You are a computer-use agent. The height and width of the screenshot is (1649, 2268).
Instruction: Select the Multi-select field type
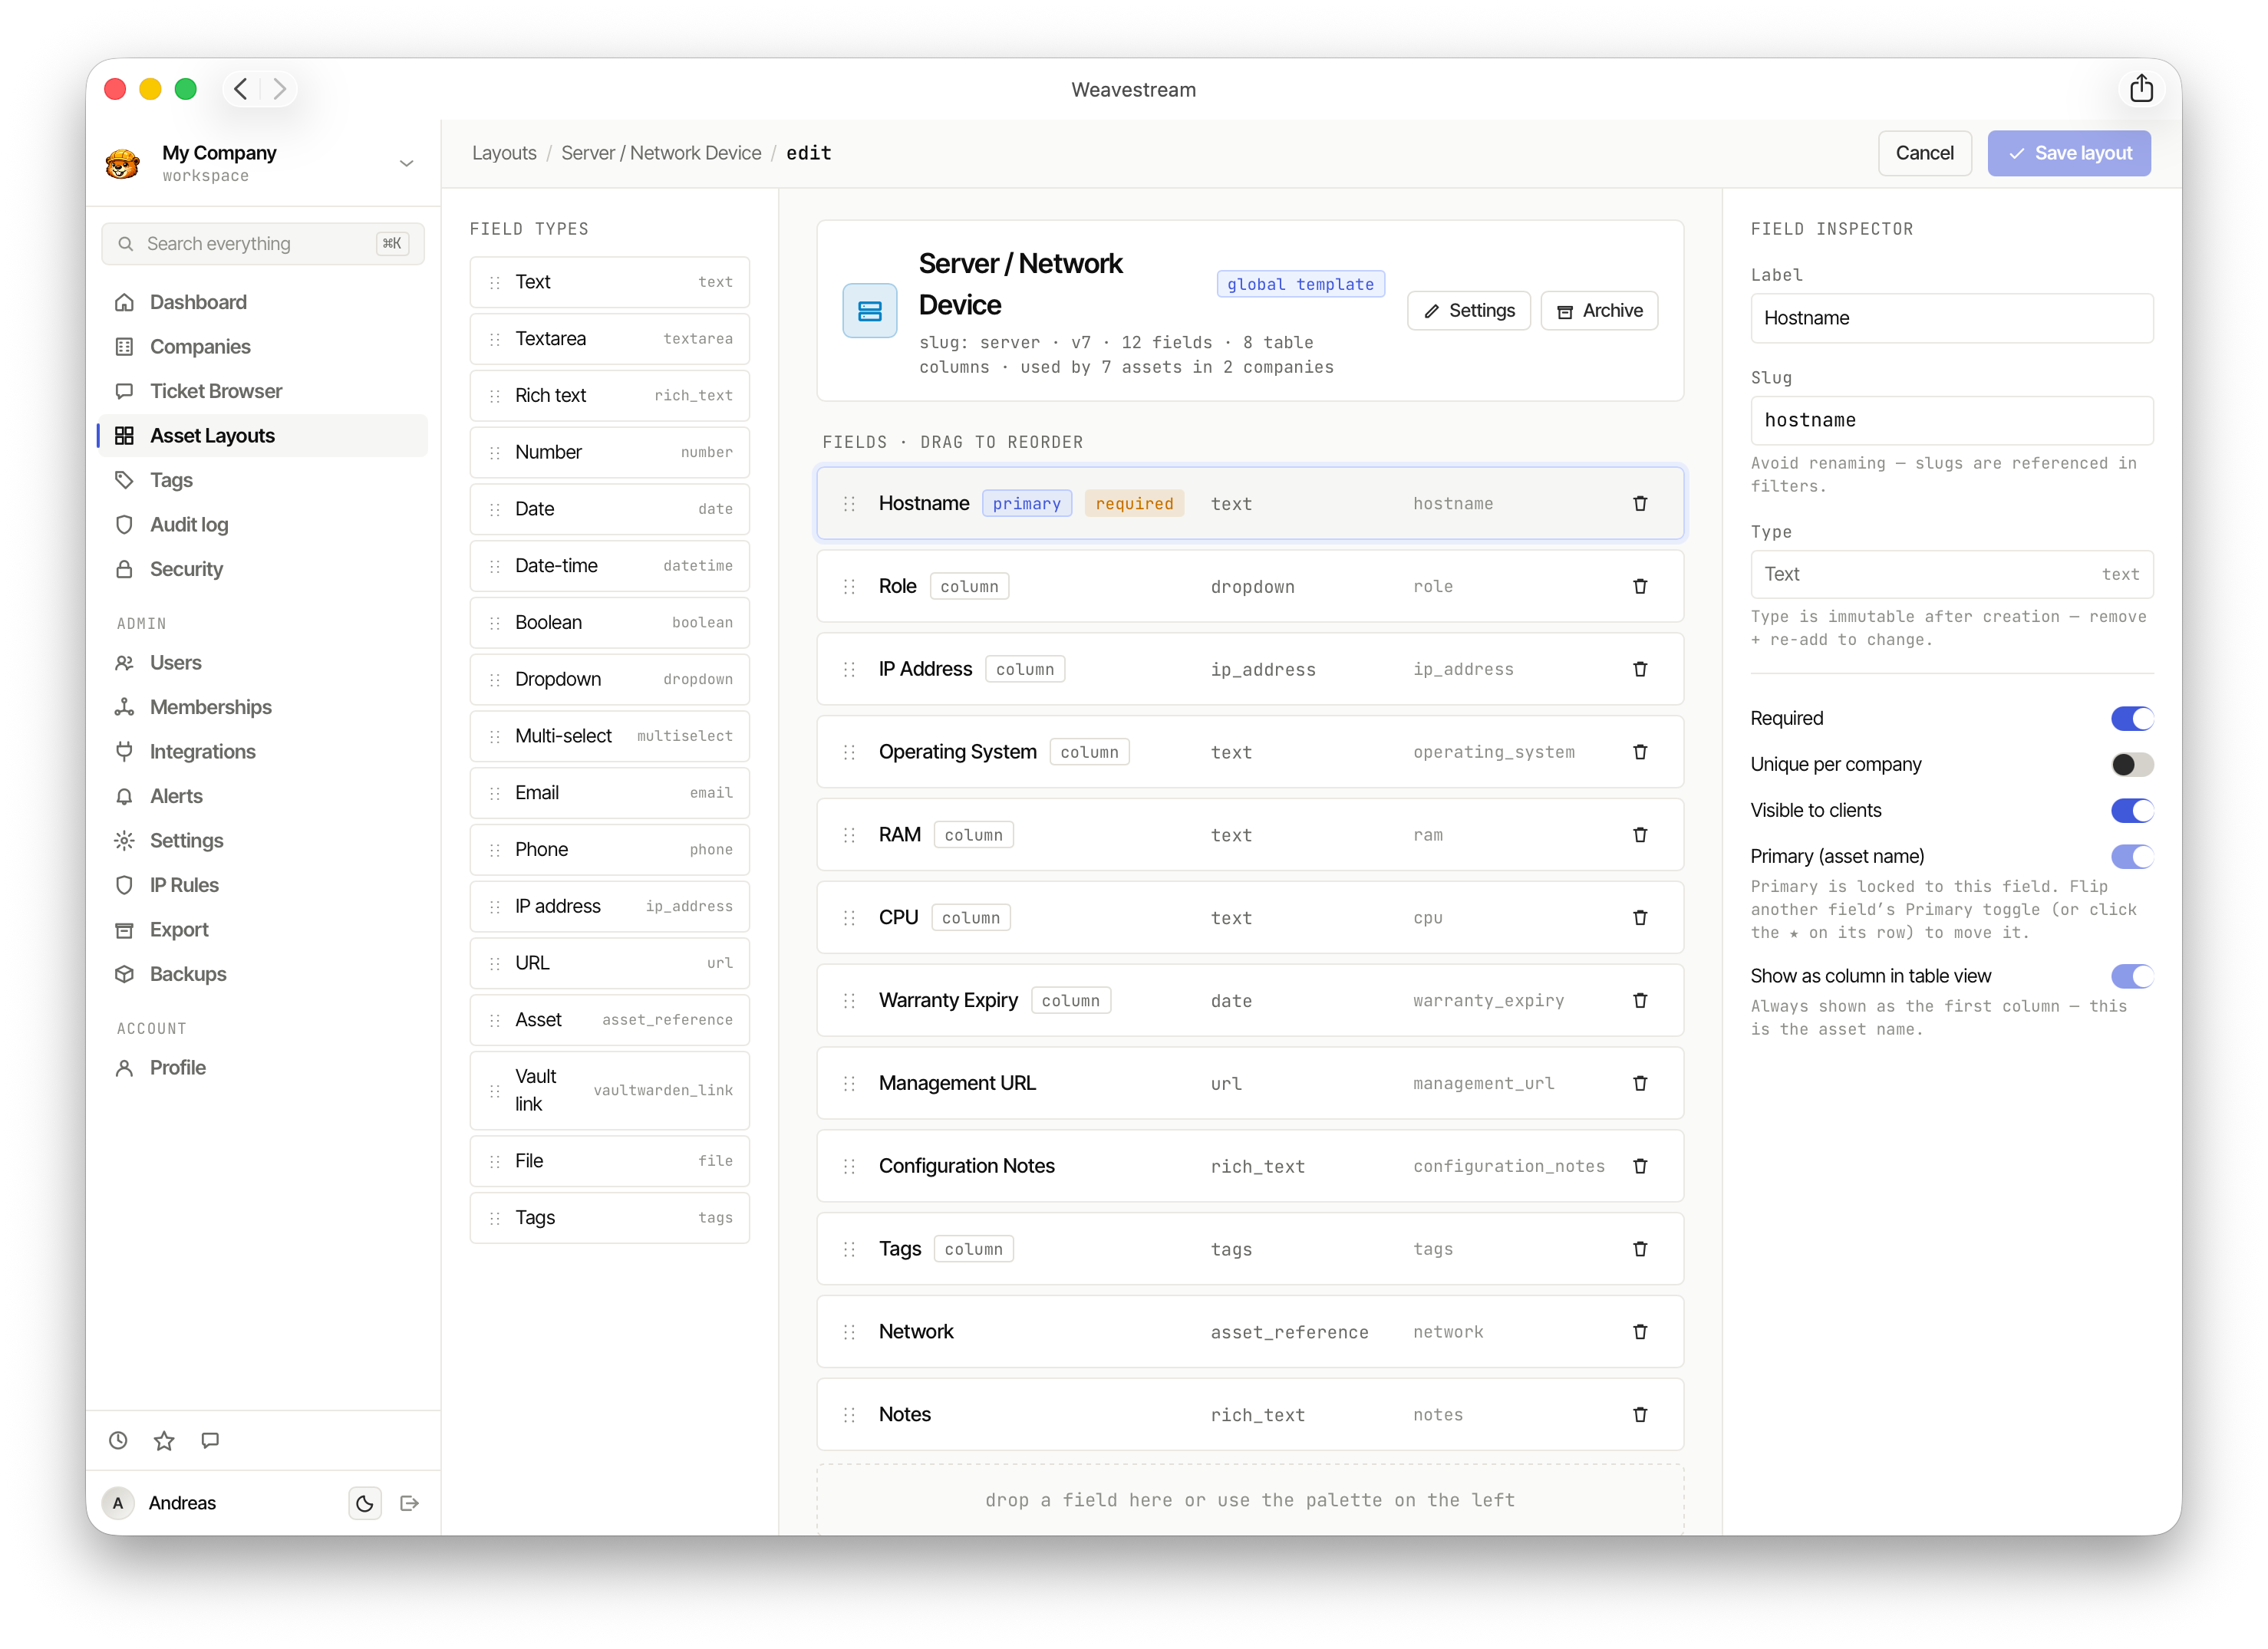pyautogui.click(x=609, y=736)
